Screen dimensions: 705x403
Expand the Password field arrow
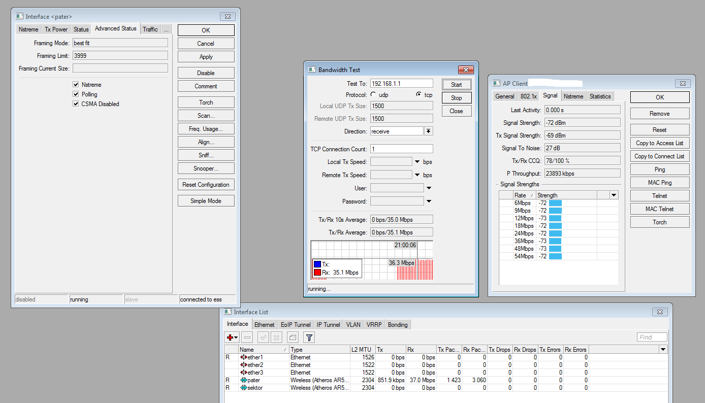[x=429, y=201]
